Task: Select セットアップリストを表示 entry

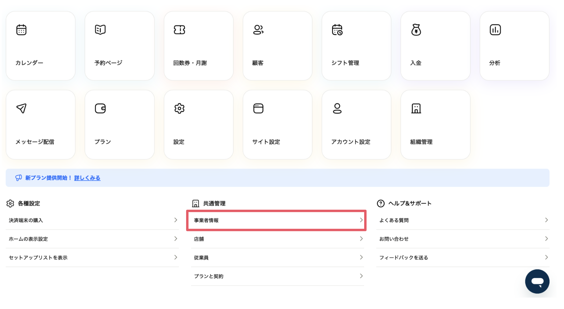Action: (92, 257)
